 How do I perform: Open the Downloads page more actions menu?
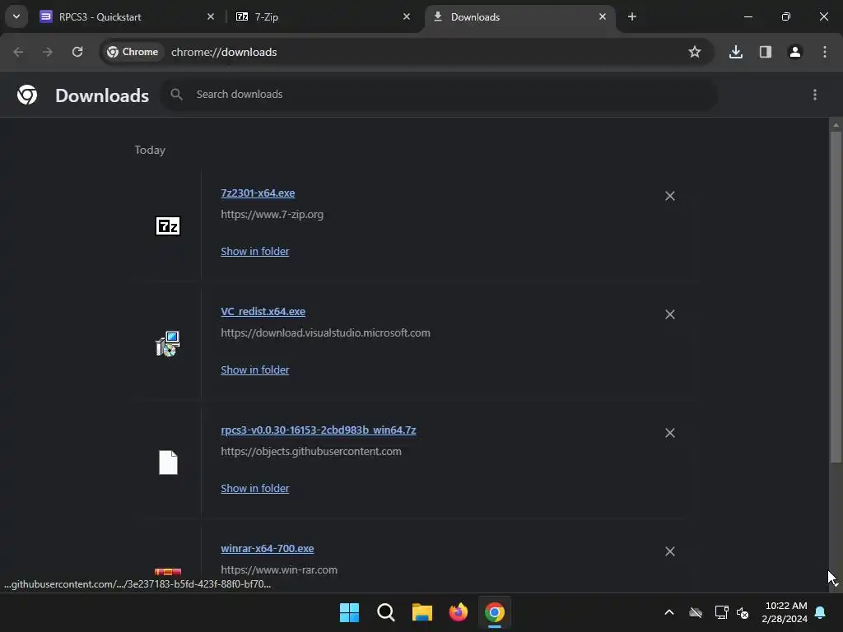click(x=815, y=95)
